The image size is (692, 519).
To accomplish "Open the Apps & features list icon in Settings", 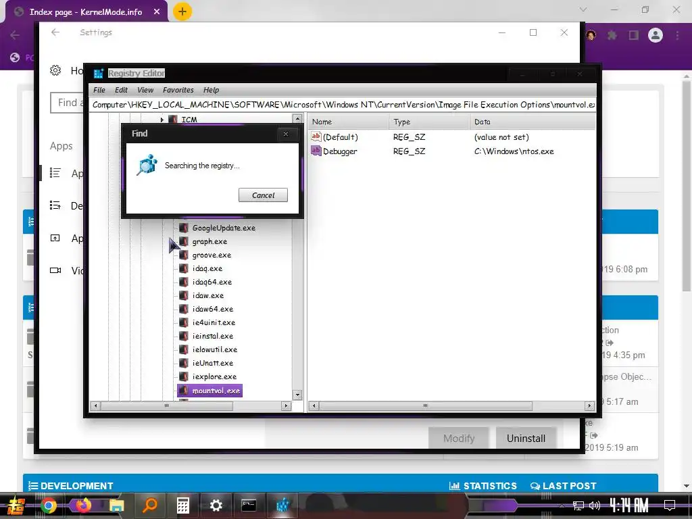I will [55, 172].
